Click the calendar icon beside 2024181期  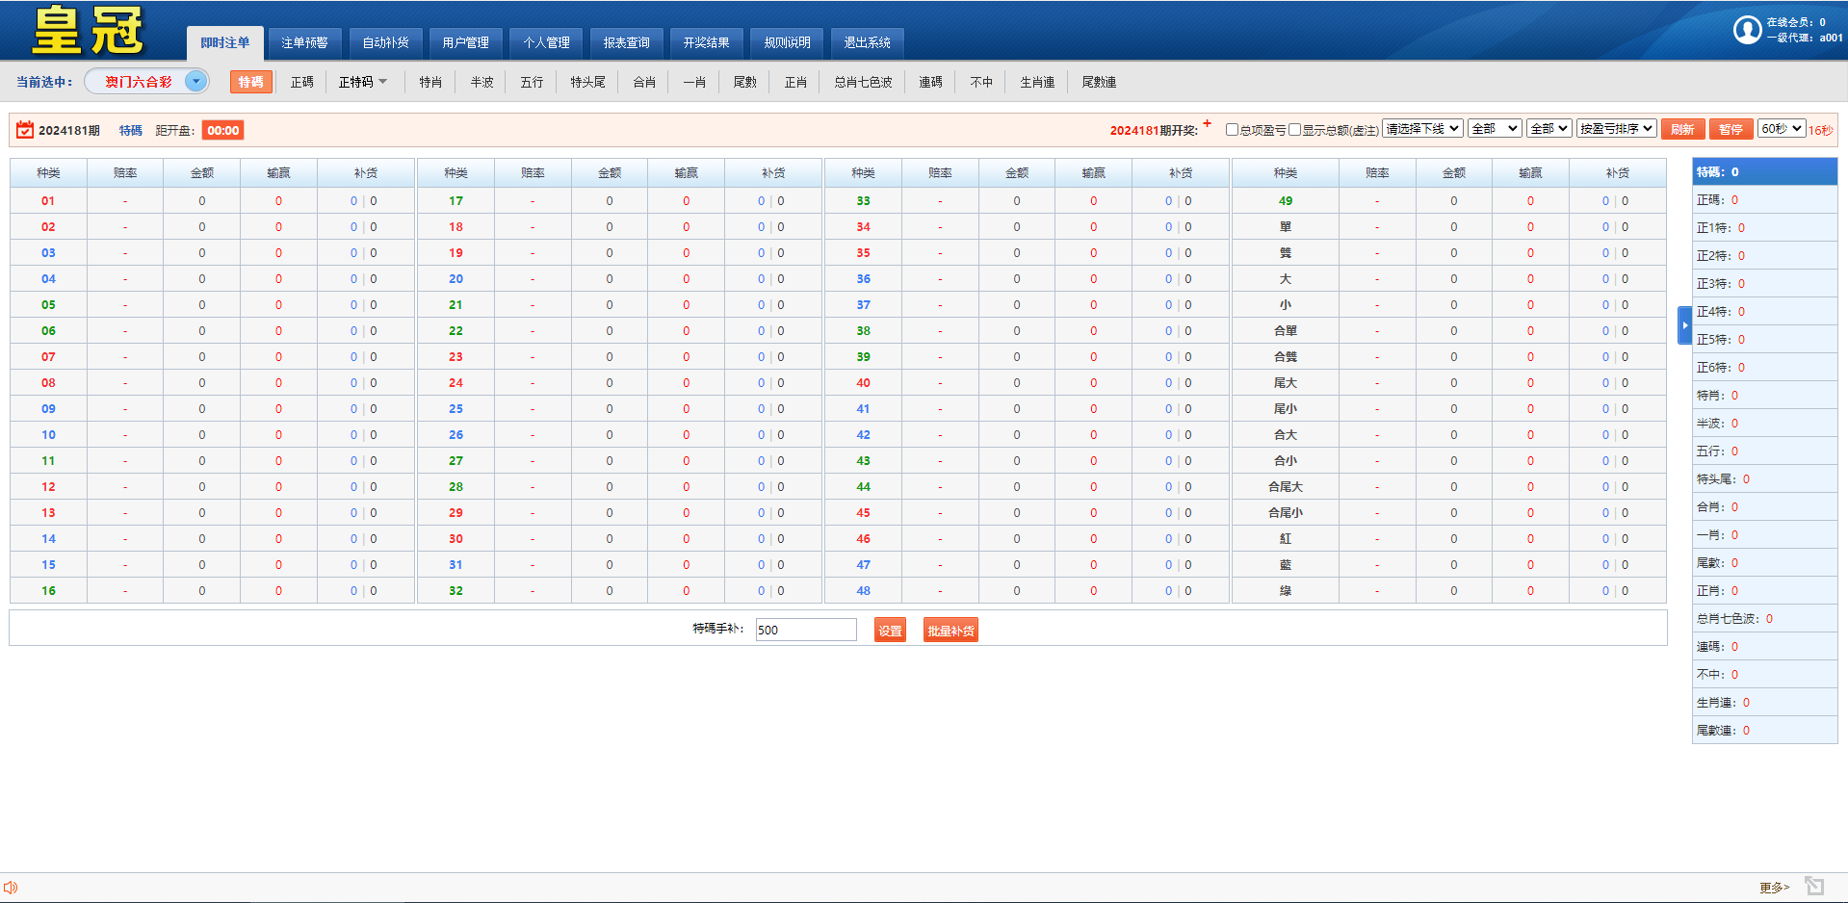pos(25,130)
